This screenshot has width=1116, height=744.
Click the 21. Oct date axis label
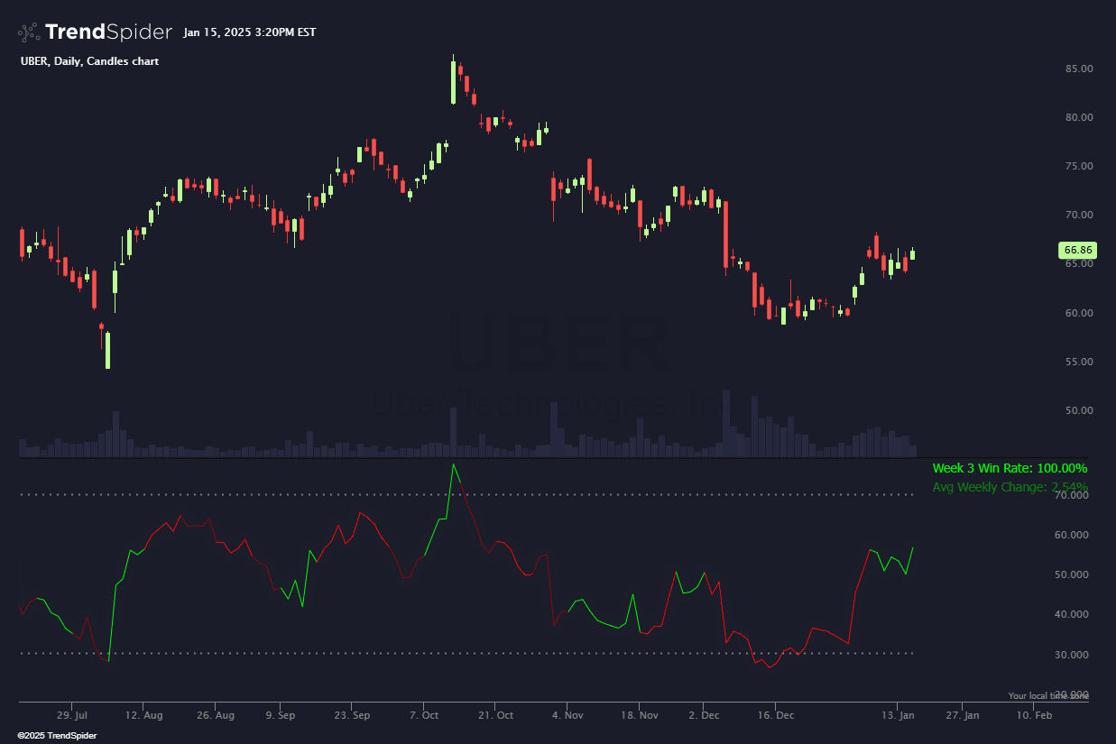tap(494, 715)
